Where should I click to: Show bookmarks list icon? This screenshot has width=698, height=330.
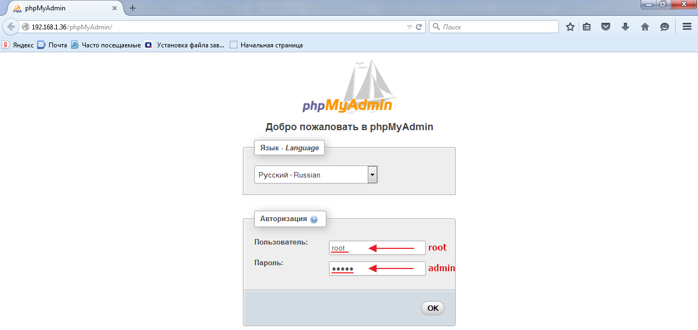click(x=587, y=27)
